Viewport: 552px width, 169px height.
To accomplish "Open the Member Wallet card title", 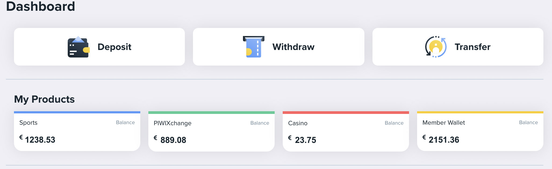I will (444, 123).
